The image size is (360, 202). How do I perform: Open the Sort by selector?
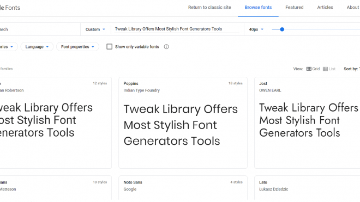(351, 69)
